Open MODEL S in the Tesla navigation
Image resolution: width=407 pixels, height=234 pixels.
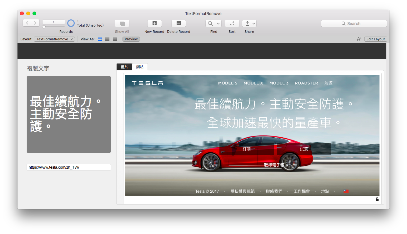228,83
